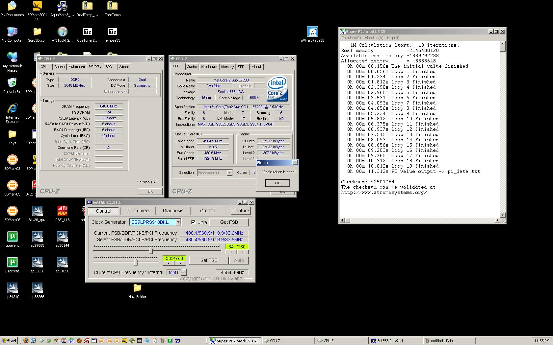
Task: Click the Capture button in SetFSB
Action: 241,211
